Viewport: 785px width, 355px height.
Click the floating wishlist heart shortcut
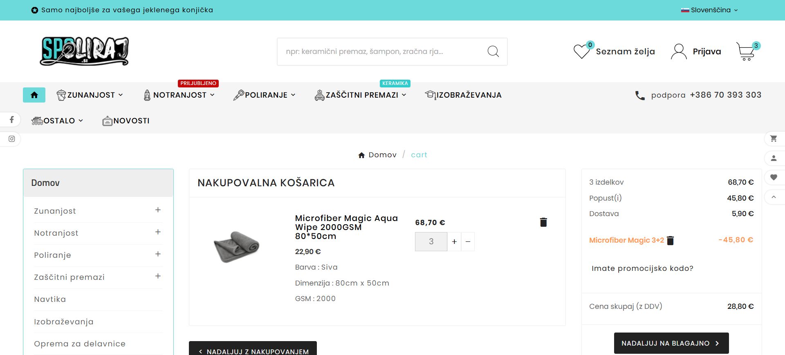pyautogui.click(x=774, y=177)
